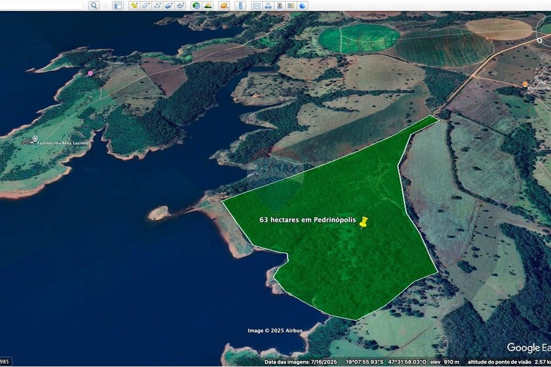Open the planet switcher dropdown
This screenshot has height=367, width=551.
224,6
